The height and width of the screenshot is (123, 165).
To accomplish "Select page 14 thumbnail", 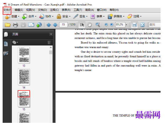I will point(24,77).
